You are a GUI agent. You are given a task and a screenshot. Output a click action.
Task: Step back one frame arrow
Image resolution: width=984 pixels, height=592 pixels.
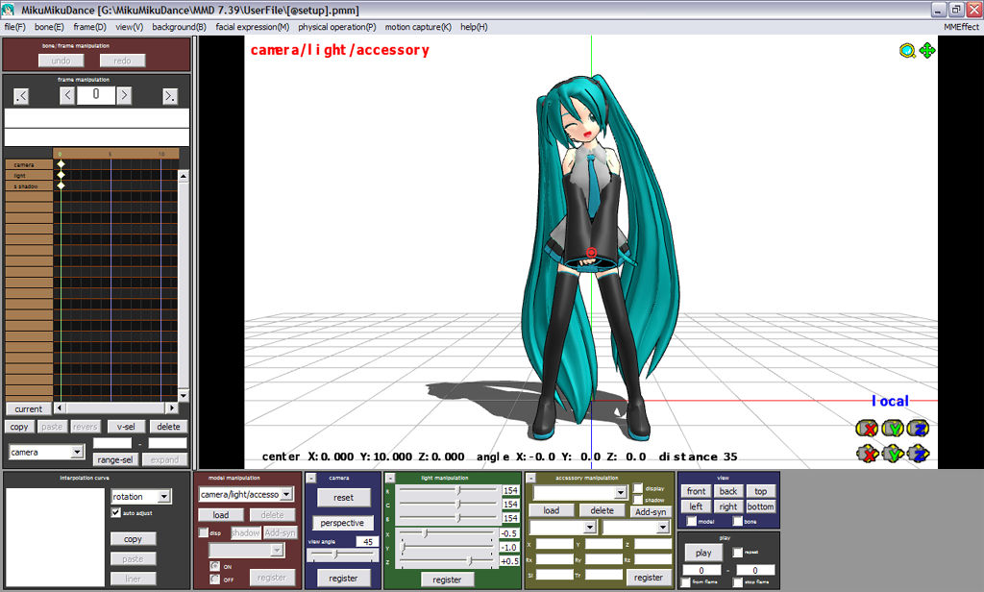click(x=68, y=95)
